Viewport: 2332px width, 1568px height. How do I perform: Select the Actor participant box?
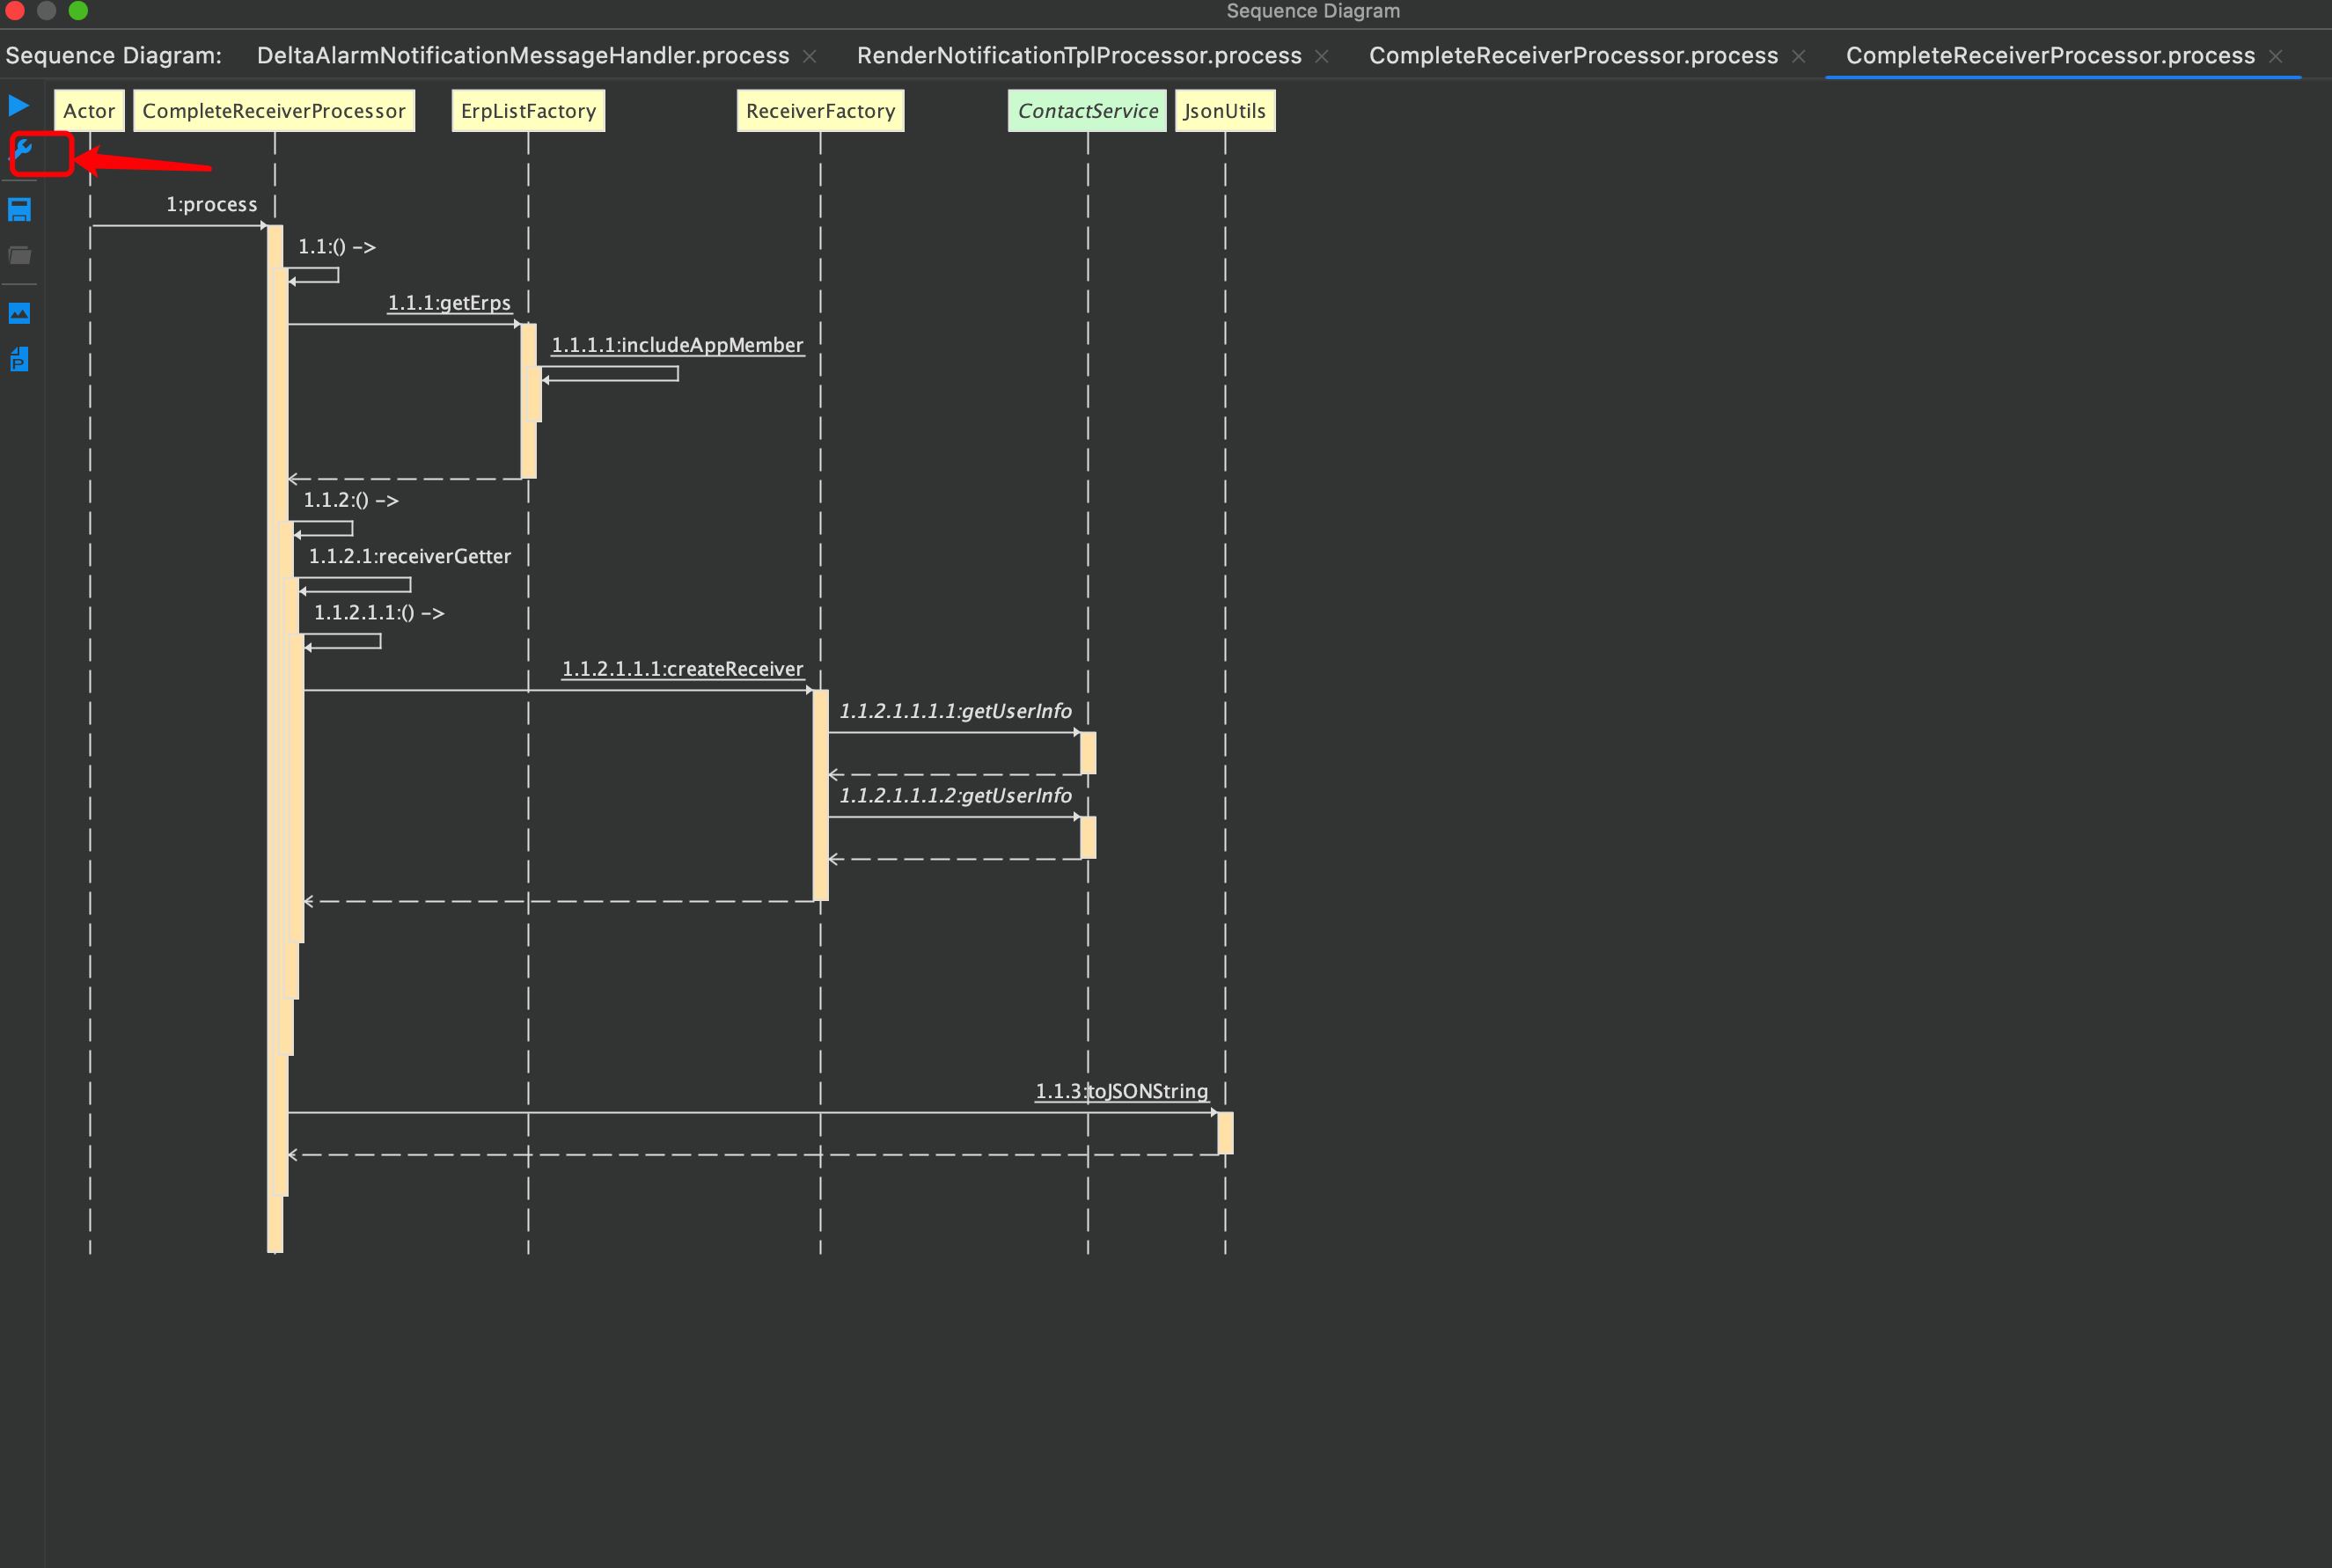pyautogui.click(x=89, y=111)
